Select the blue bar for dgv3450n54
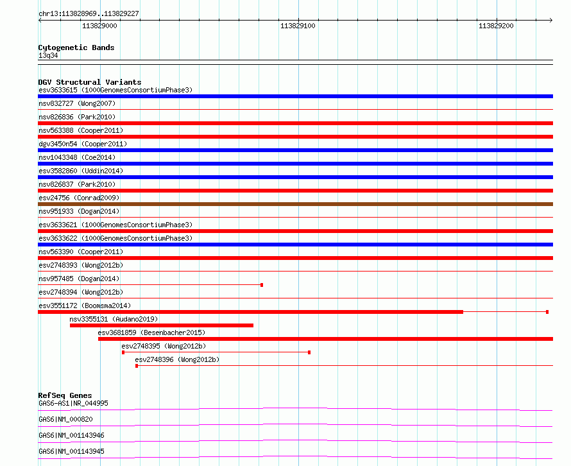The width and height of the screenshot is (571, 466). pyautogui.click(x=295, y=150)
